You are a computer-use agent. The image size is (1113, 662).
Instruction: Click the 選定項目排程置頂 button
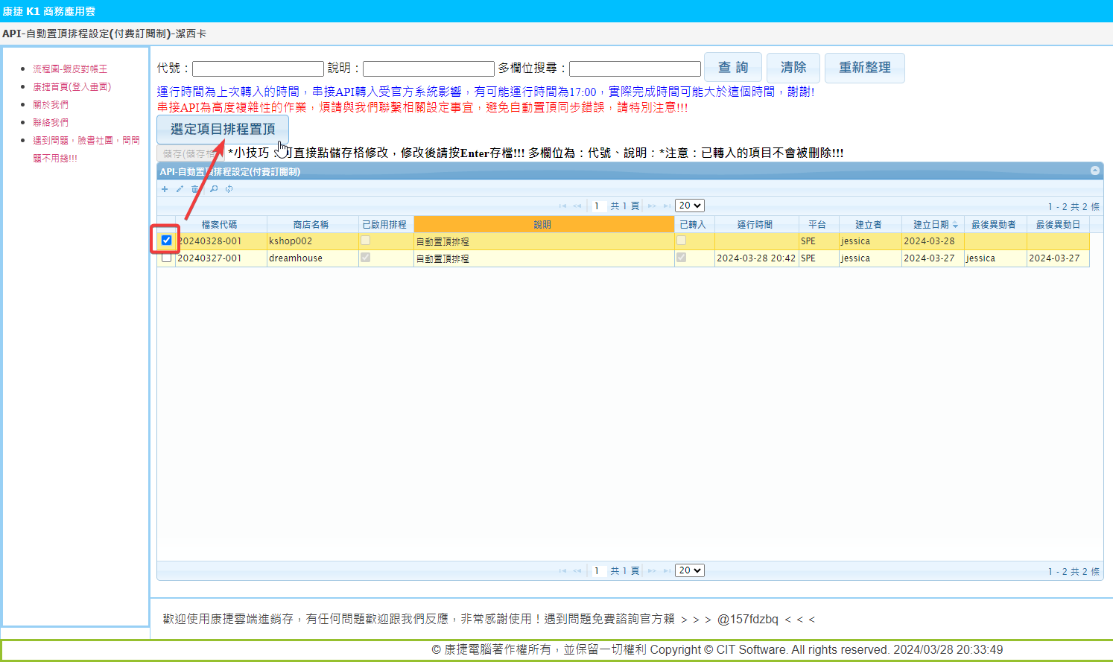223,130
